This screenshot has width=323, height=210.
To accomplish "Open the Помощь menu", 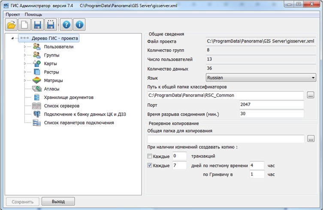I will (33, 15).
